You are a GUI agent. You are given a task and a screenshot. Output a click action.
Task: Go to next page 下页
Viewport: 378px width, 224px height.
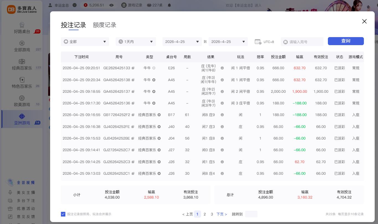222,214
